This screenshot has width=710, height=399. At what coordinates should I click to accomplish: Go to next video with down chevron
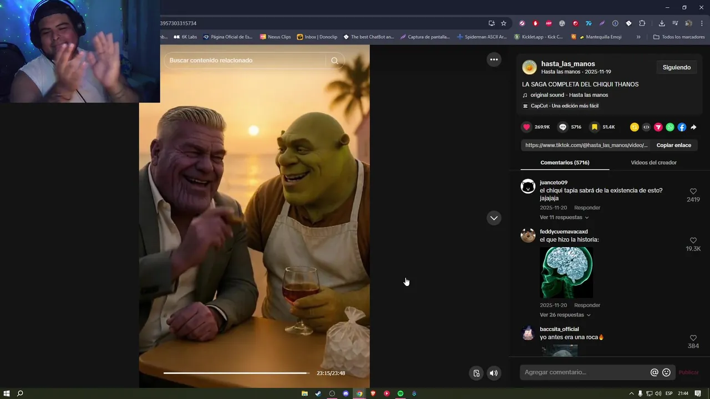(x=494, y=218)
